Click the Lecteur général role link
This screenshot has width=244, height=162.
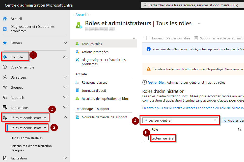[x=163, y=138]
